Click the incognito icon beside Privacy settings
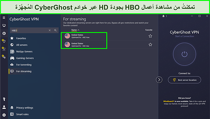Screen dimensions: 210x119 pos(12,107)
